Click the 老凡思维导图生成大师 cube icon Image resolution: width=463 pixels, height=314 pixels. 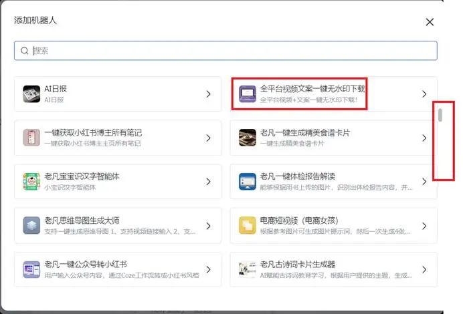click(31, 226)
